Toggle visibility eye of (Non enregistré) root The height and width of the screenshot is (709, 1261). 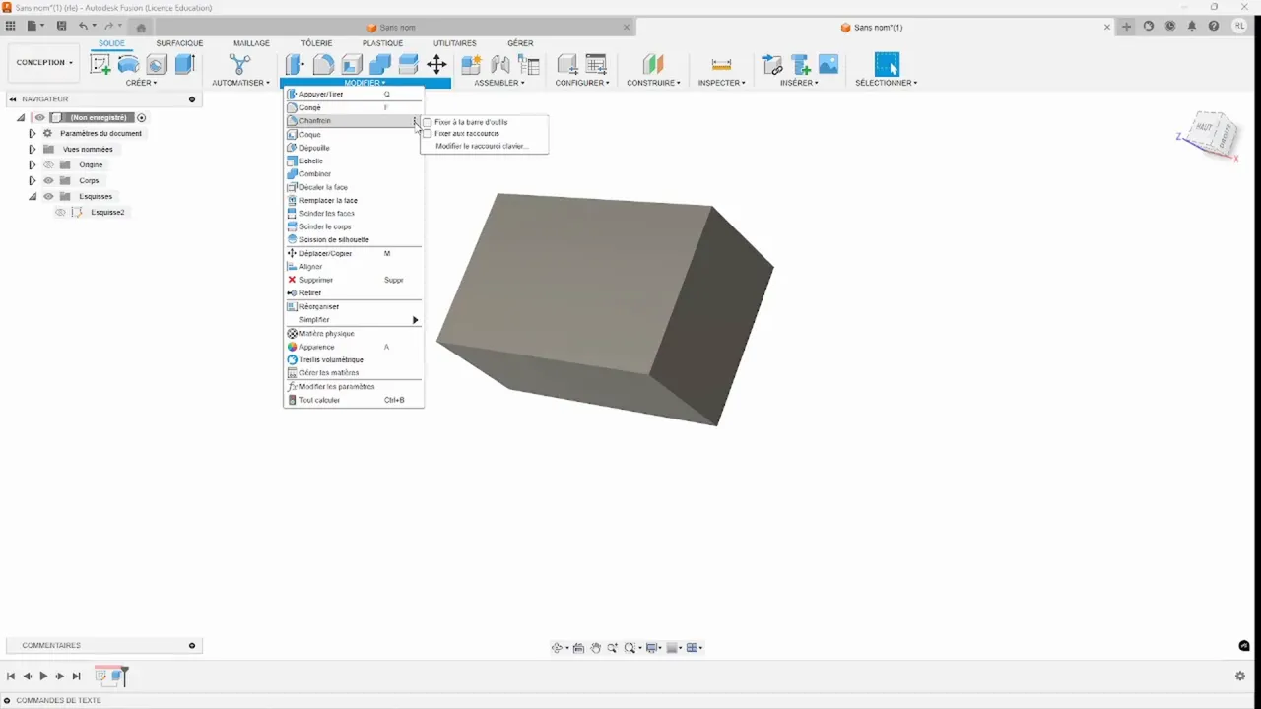pyautogui.click(x=40, y=117)
